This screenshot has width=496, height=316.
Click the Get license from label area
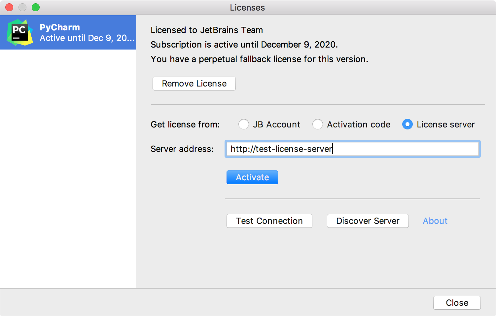tap(185, 124)
